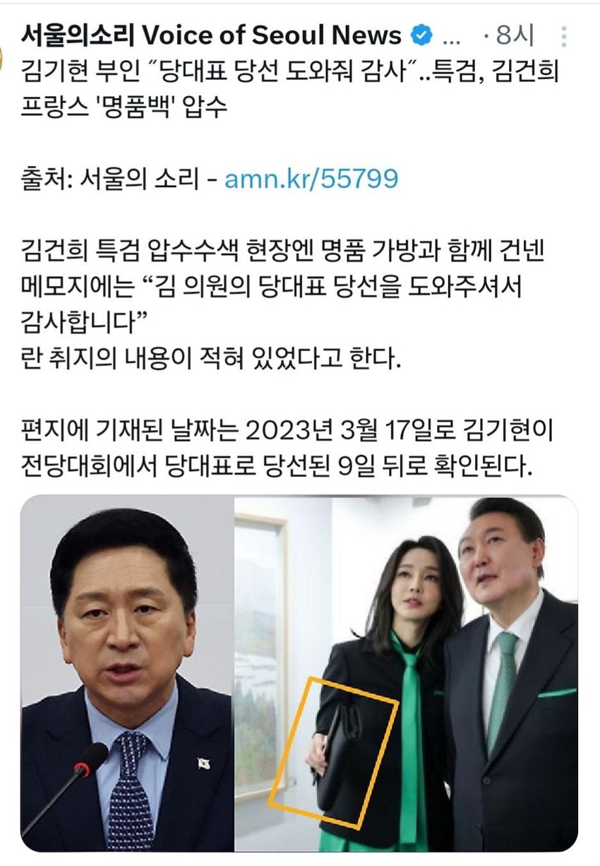Click the flag lapel pin in left photo
Image resolution: width=600 pixels, height=866 pixels.
pyautogui.click(x=203, y=763)
